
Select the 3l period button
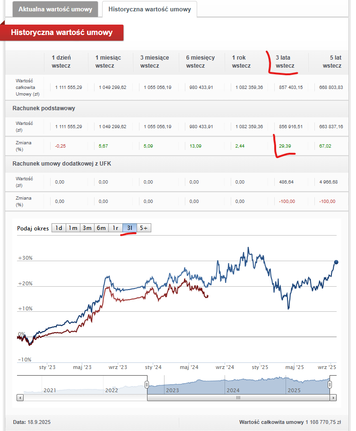[x=130, y=228]
